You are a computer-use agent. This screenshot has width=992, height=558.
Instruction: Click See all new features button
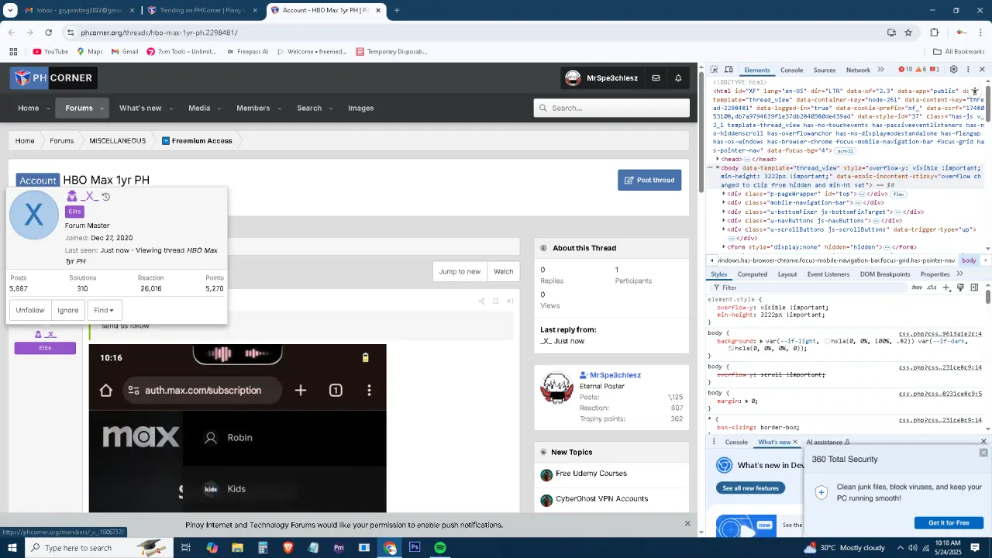[750, 488]
